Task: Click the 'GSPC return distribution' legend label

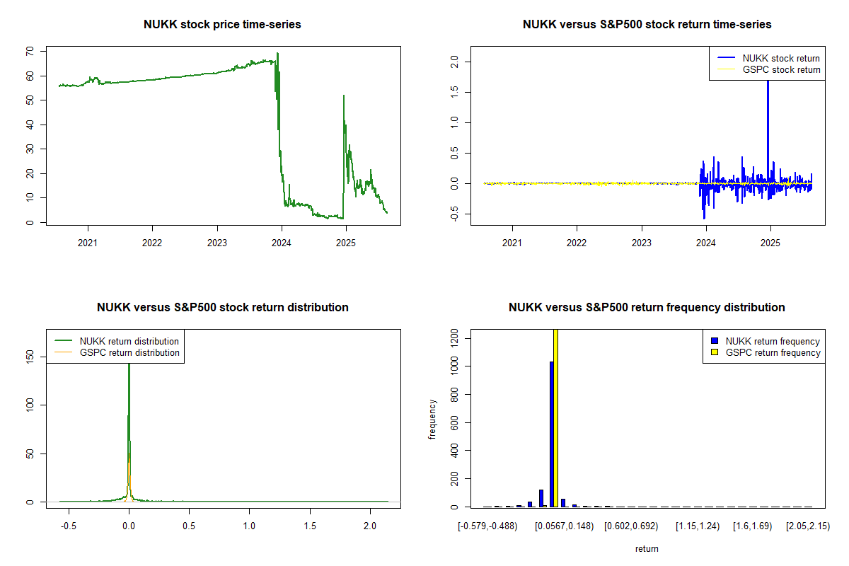Action: (x=129, y=352)
